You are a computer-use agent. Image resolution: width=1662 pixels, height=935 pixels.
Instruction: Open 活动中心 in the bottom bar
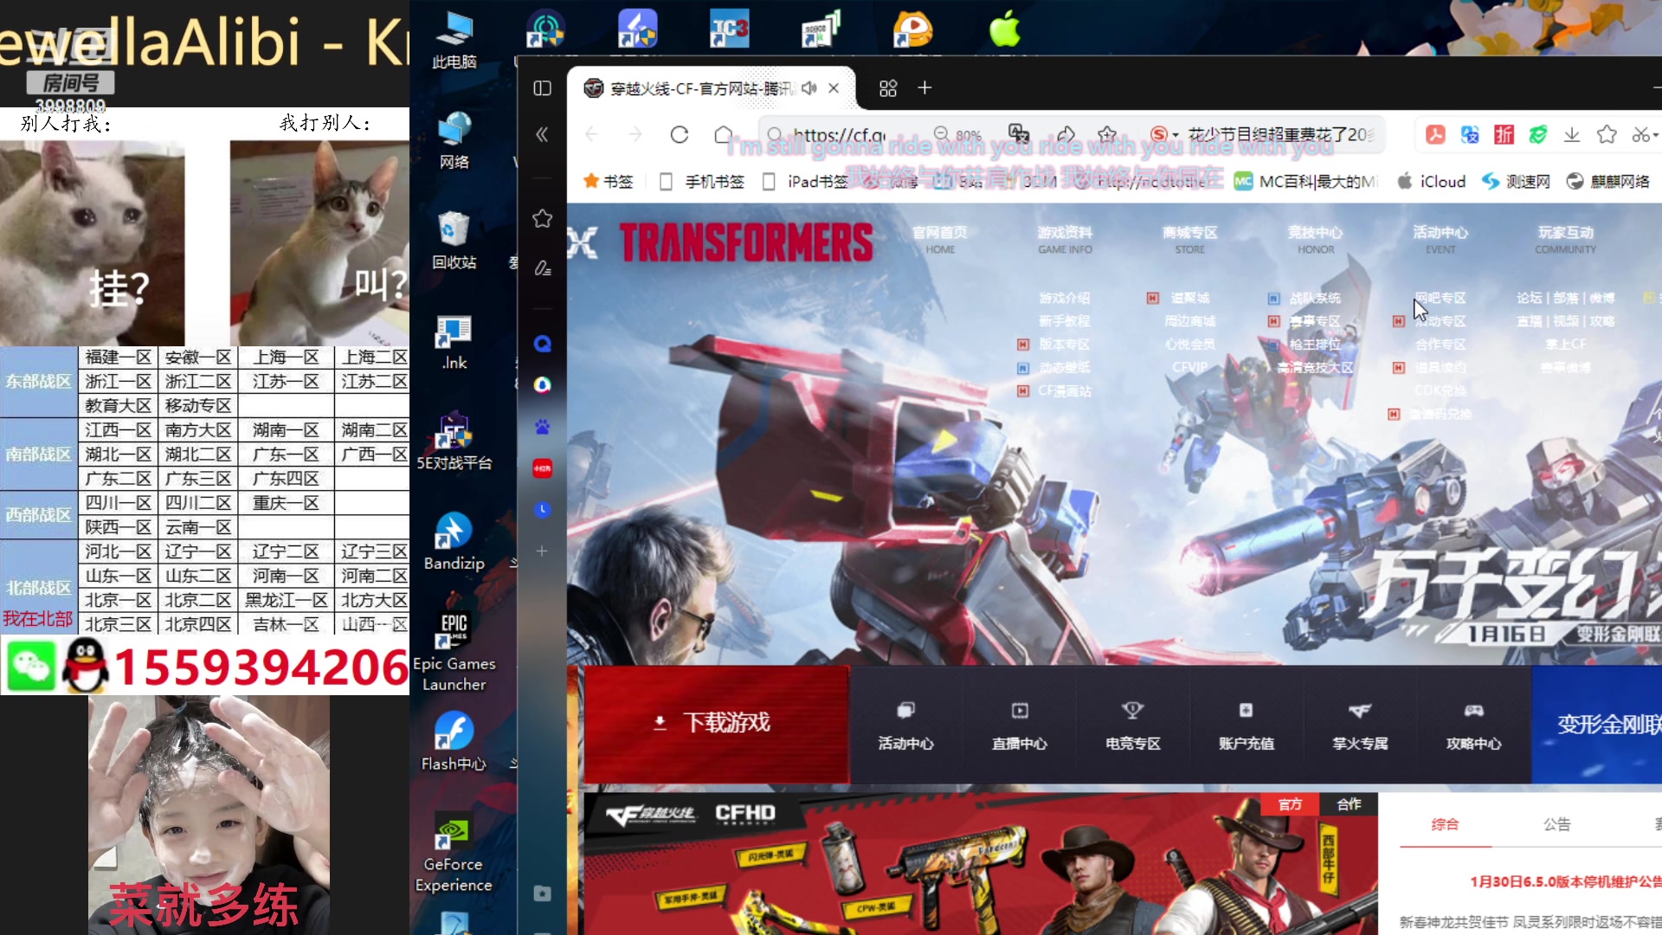click(x=905, y=725)
